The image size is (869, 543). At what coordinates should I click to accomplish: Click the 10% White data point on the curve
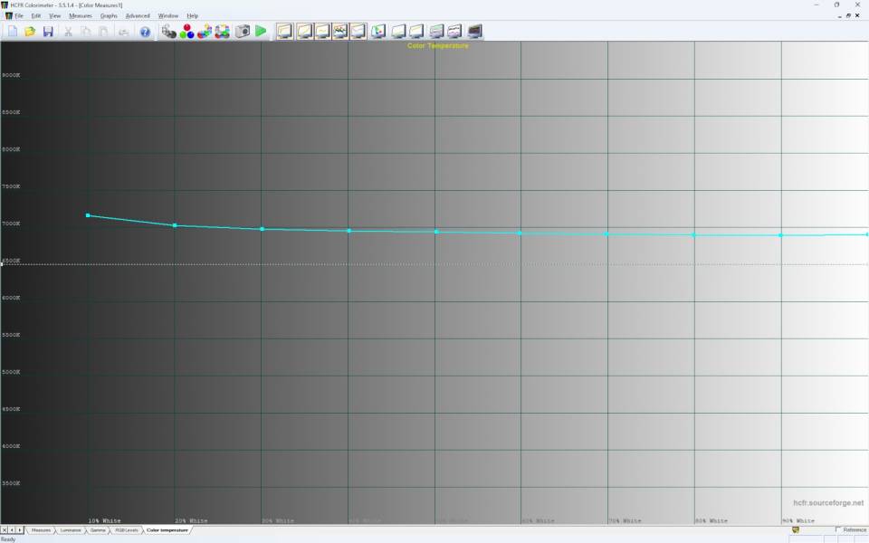click(88, 215)
